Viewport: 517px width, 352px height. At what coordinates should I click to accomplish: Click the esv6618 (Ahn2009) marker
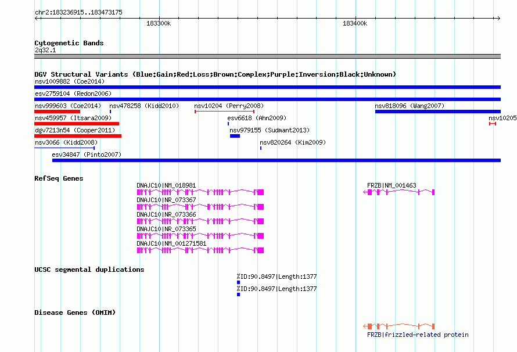point(228,124)
